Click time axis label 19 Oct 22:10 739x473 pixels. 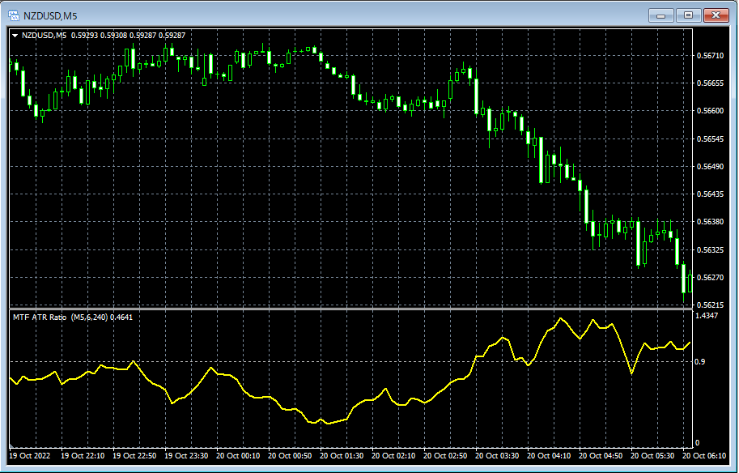(83, 455)
